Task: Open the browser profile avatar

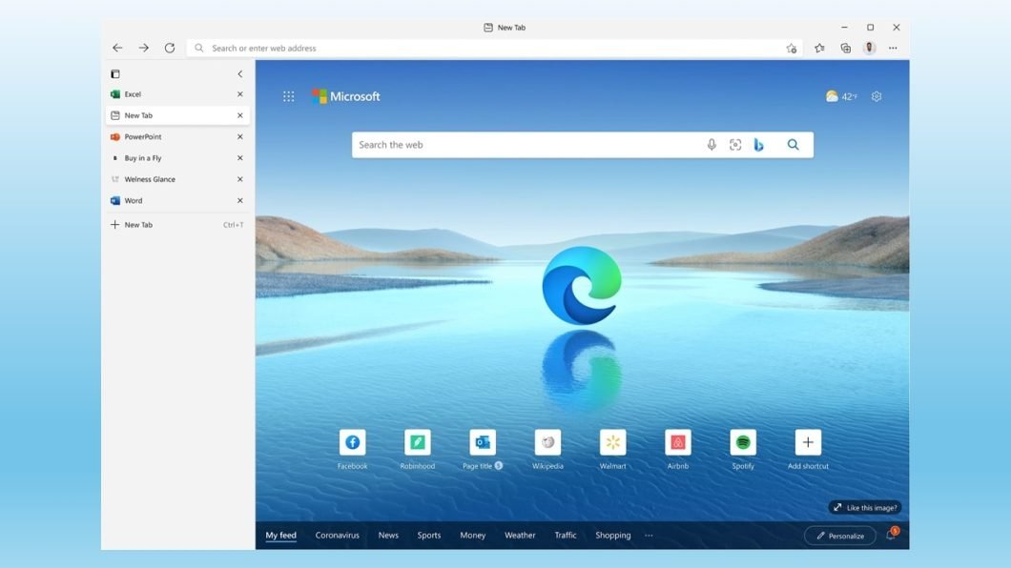Action: point(869,48)
